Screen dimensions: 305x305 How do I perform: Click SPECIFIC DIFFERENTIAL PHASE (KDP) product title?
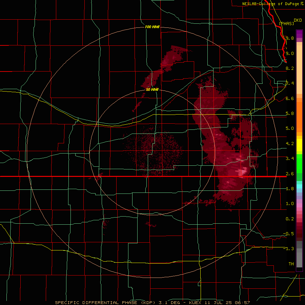pyautogui.click(x=105, y=303)
